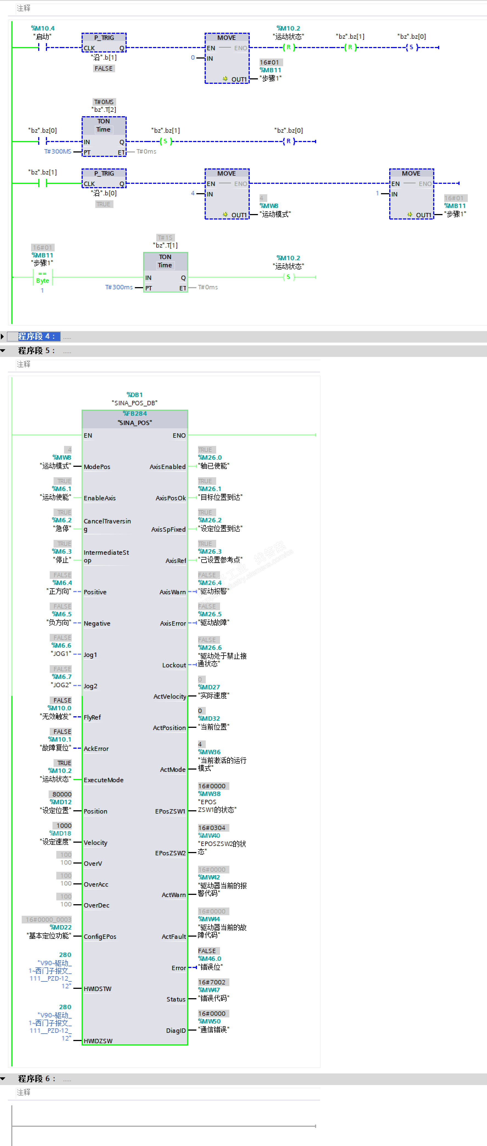The image size is (487, 1146).
Task: Click the %MW50 "通信错误" output tag
Action: tap(213, 1025)
